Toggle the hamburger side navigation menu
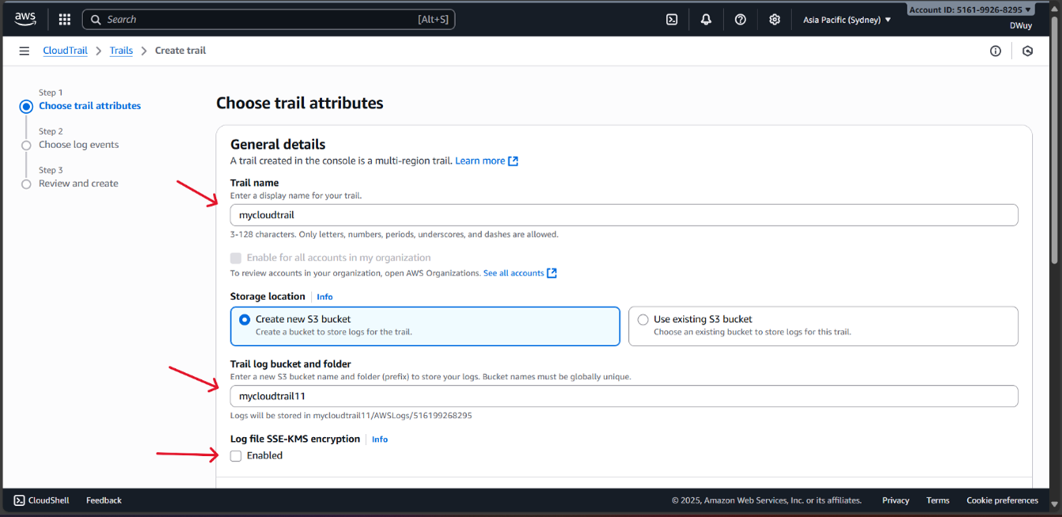Image resolution: width=1062 pixels, height=517 pixels. tap(25, 51)
